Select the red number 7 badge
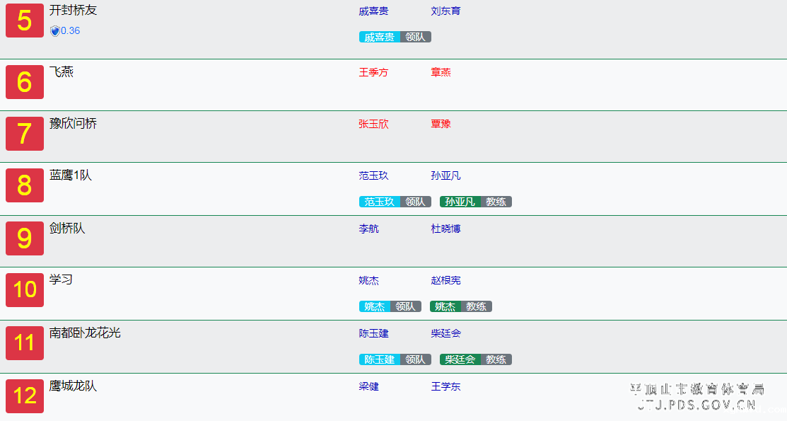 click(x=25, y=134)
